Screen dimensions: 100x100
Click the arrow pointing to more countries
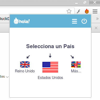tap(72, 57)
